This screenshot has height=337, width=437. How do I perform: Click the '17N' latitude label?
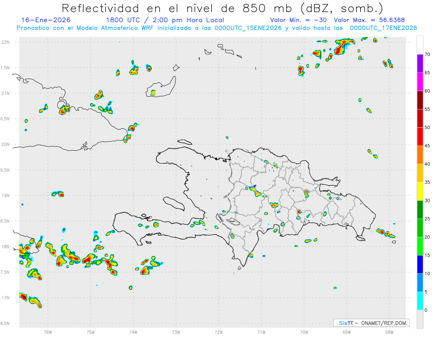click(x=6, y=298)
